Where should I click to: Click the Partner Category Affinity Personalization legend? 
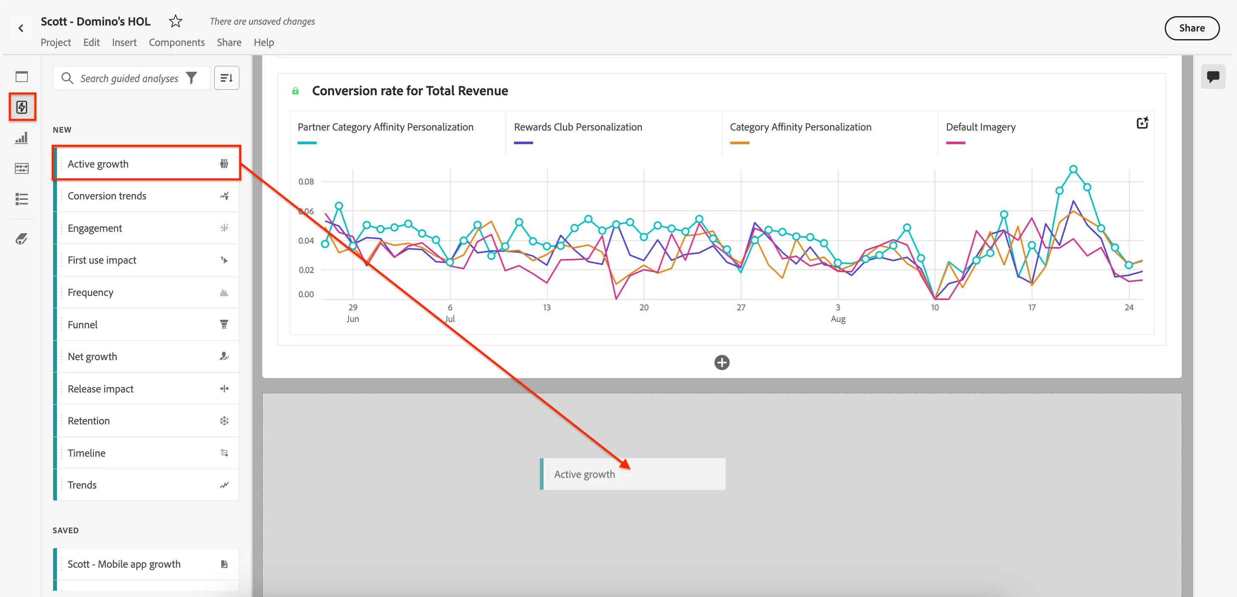click(385, 127)
